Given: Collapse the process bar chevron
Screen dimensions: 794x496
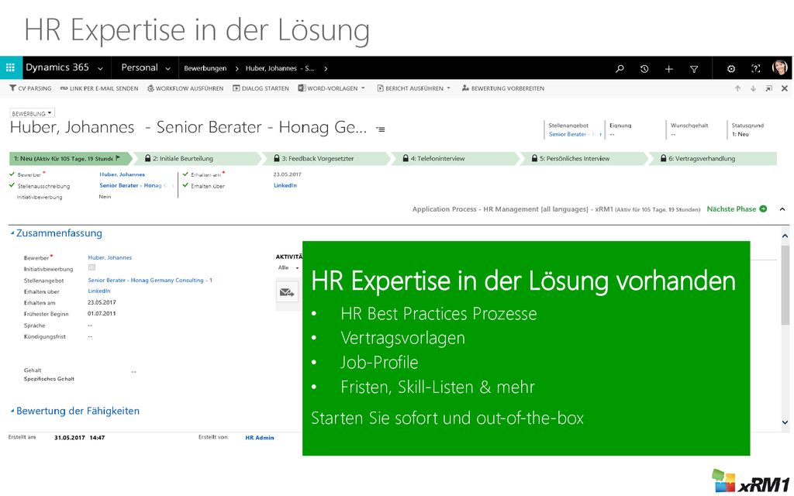Looking at the screenshot, I should (x=782, y=209).
